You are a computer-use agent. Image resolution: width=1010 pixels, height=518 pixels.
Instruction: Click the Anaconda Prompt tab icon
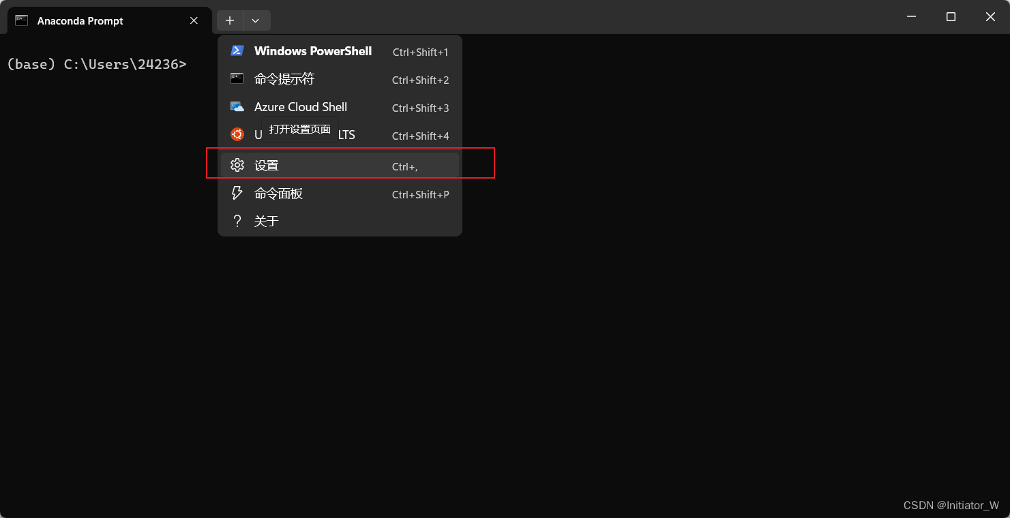[22, 20]
